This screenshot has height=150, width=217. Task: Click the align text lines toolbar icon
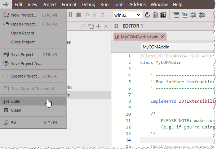click(x=176, y=15)
